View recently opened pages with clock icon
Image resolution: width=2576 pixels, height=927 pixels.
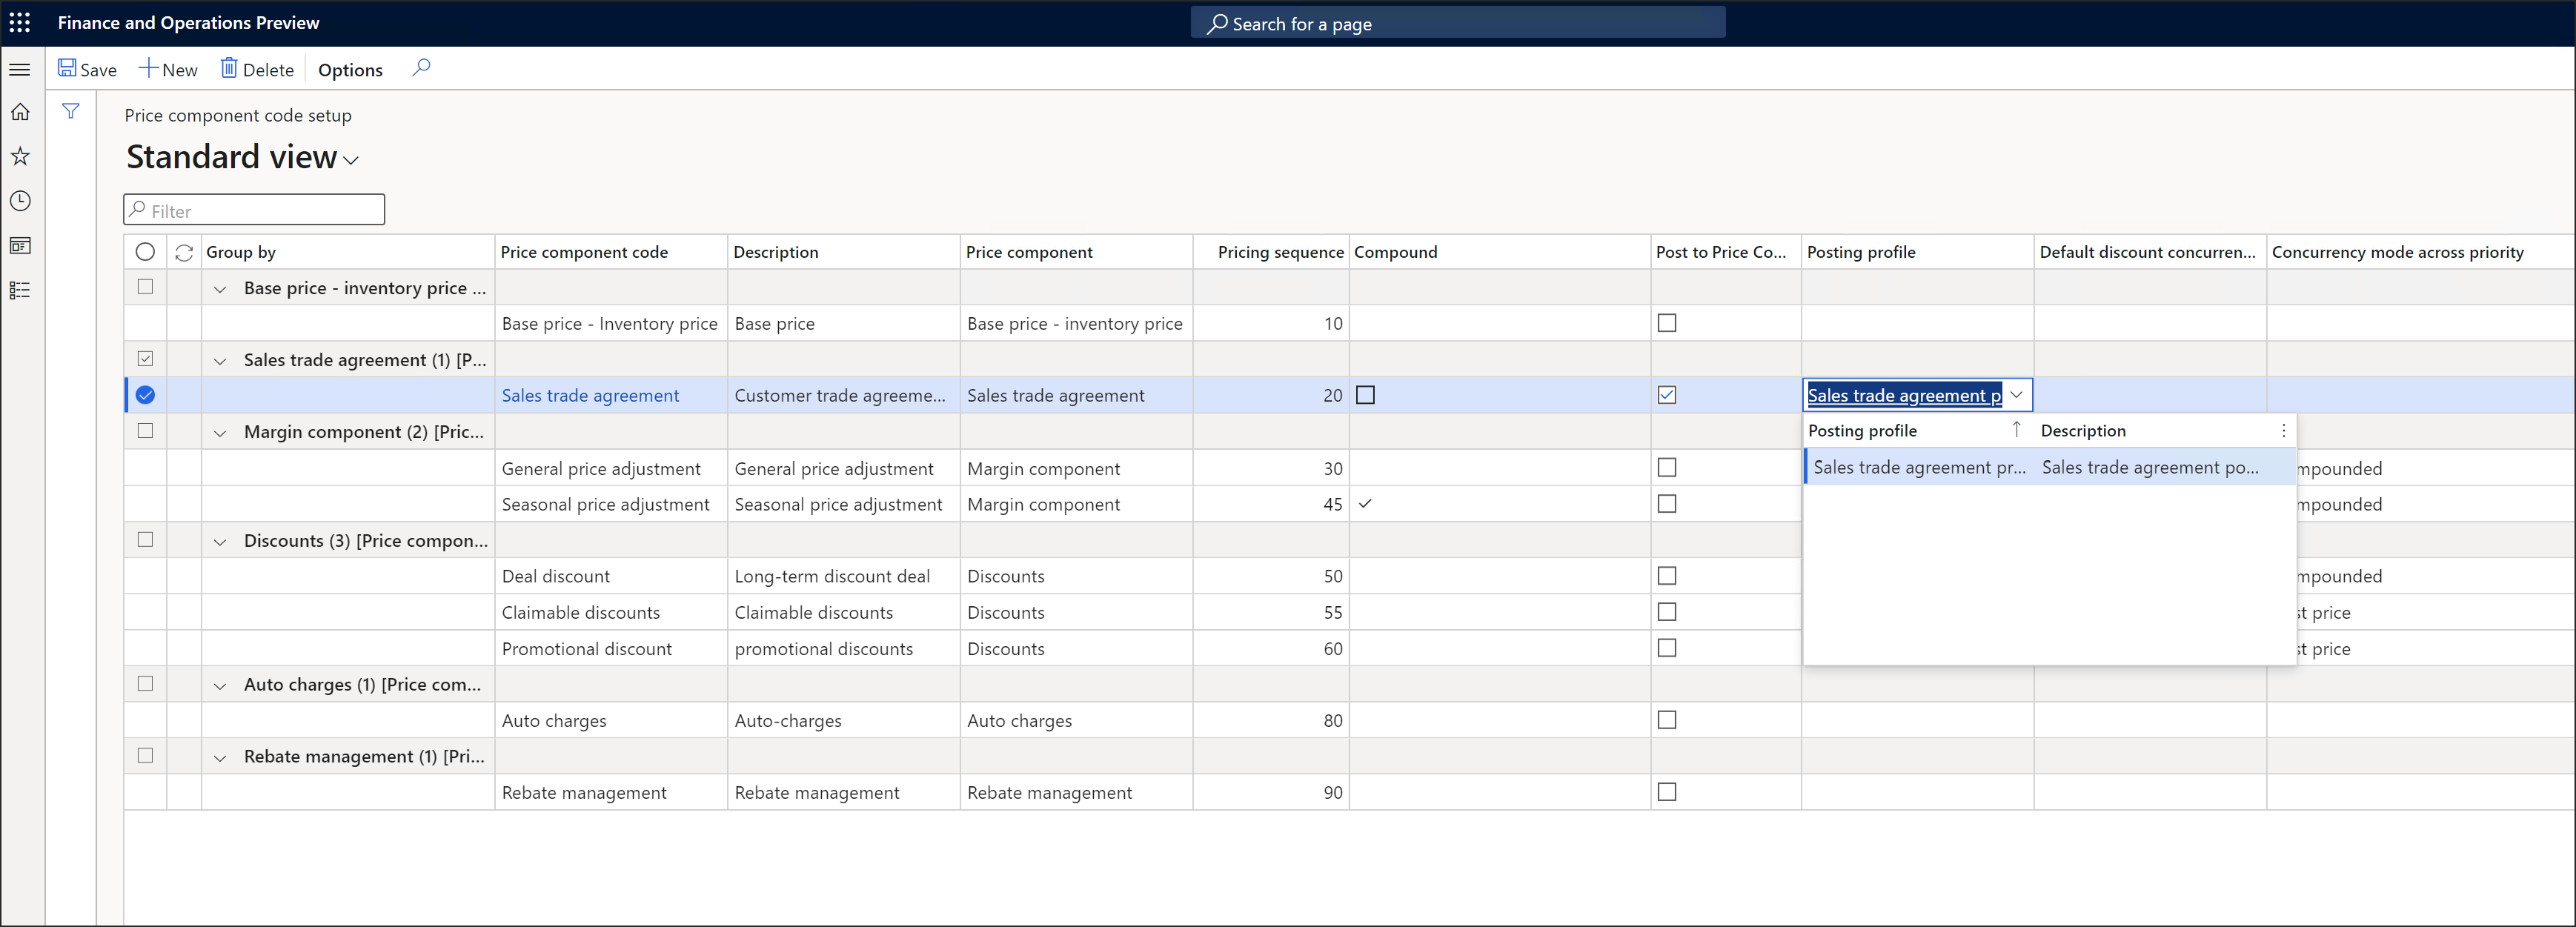coord(20,200)
